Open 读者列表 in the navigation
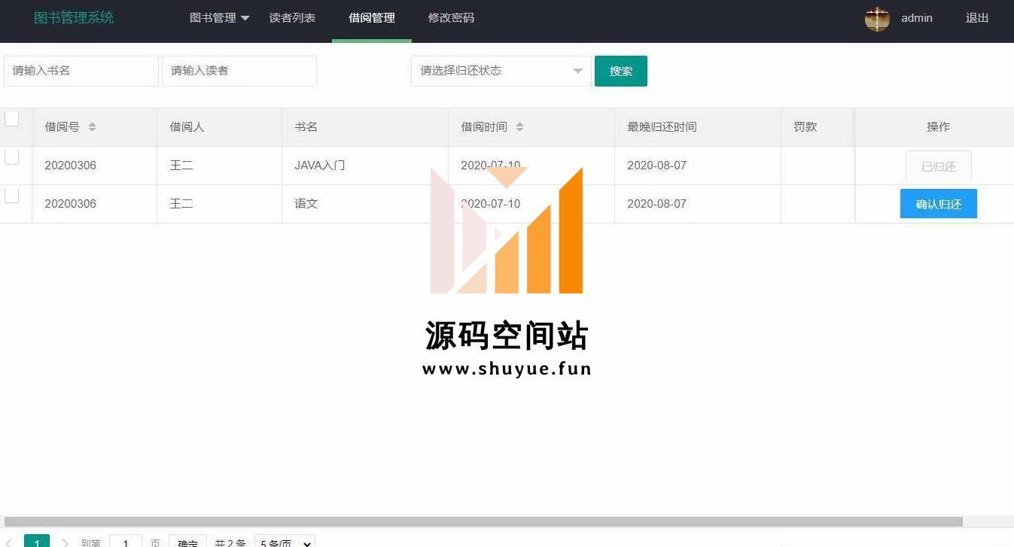The height and width of the screenshot is (547, 1014). coord(292,18)
